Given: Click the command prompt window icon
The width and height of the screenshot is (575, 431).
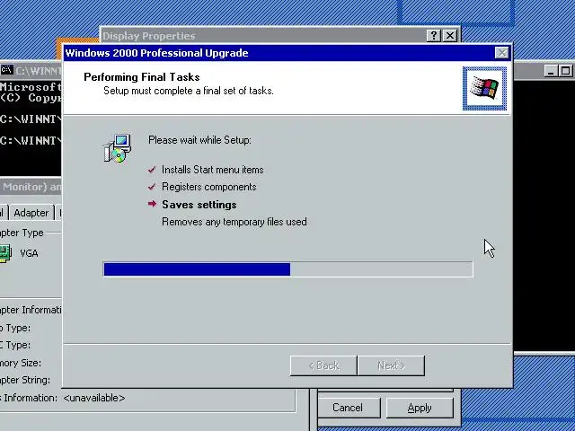Looking at the screenshot, I should pyautogui.click(x=6, y=69).
